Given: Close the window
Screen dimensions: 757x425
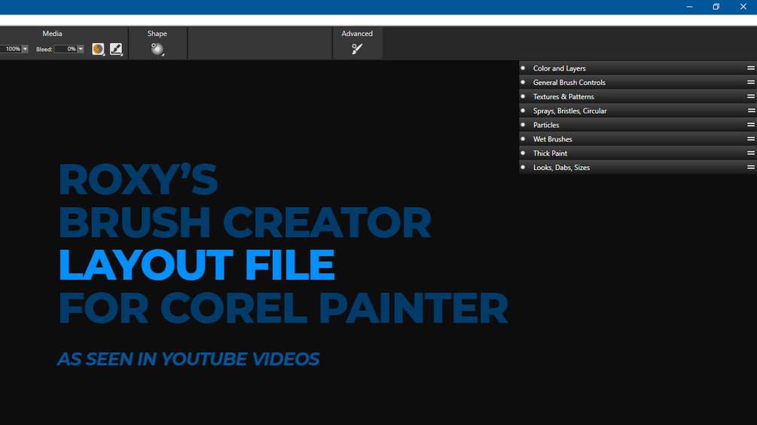Looking at the screenshot, I should (x=743, y=7).
